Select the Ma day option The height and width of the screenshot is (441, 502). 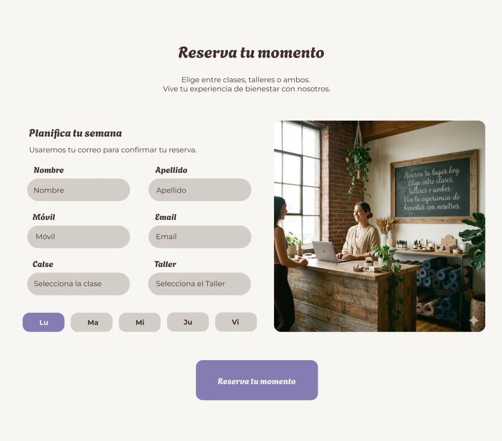coord(92,322)
